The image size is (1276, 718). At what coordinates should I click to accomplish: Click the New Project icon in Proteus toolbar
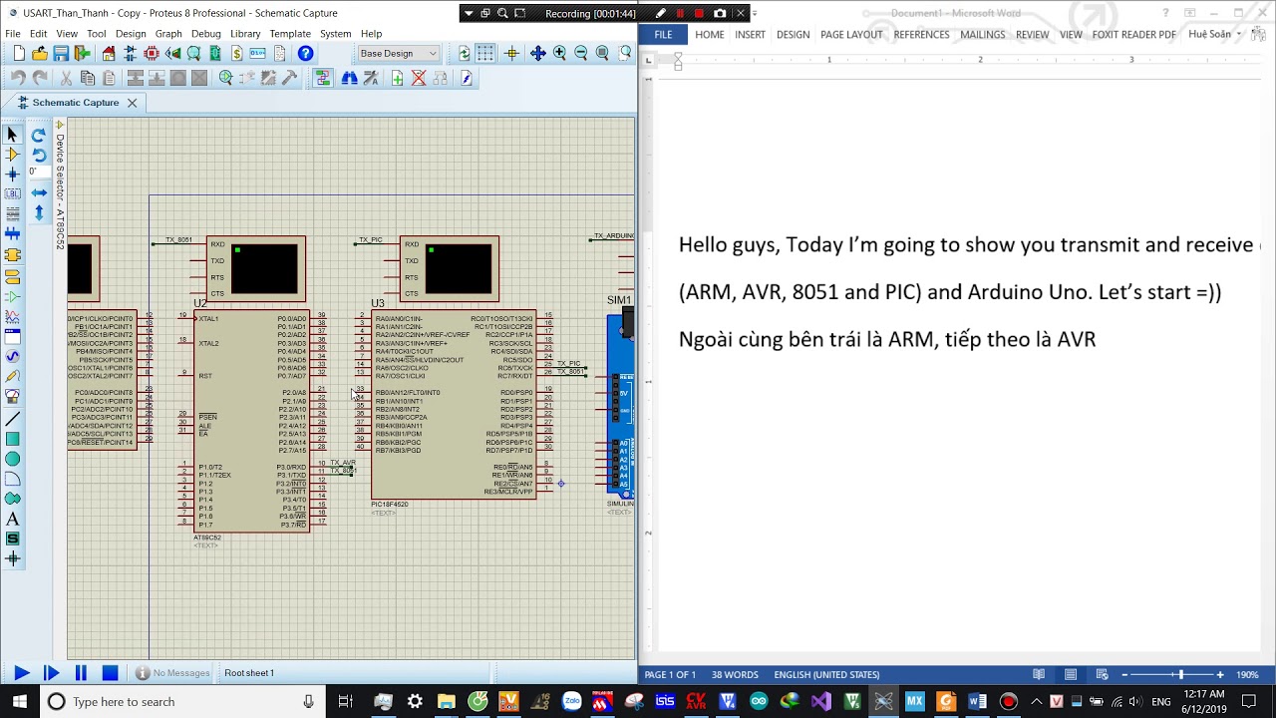[19, 54]
